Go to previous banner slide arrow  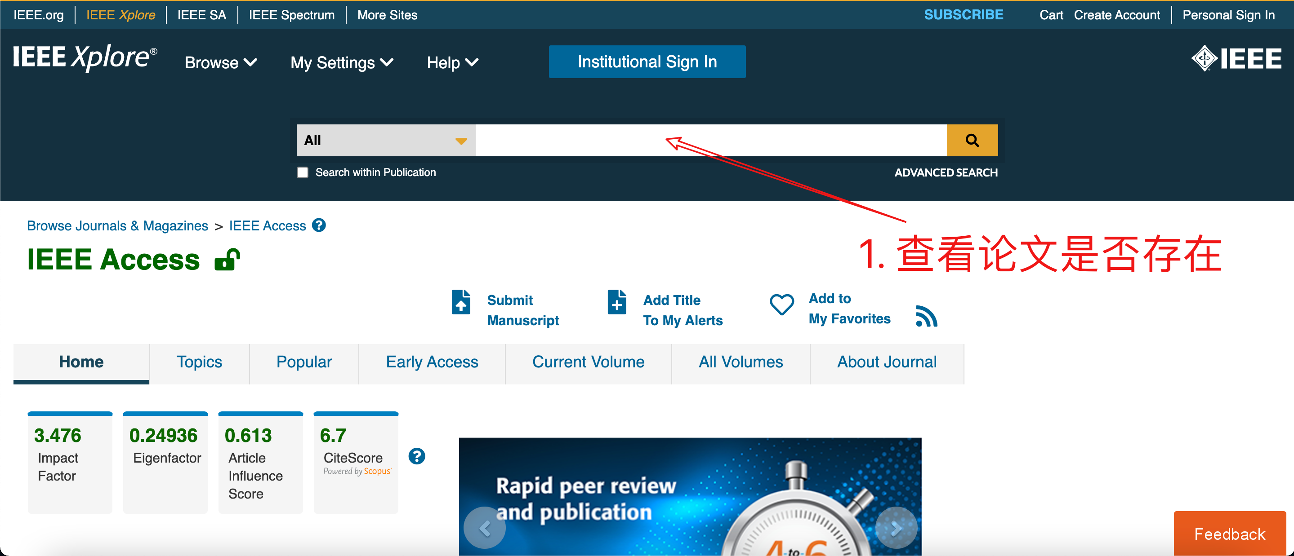coord(484,527)
